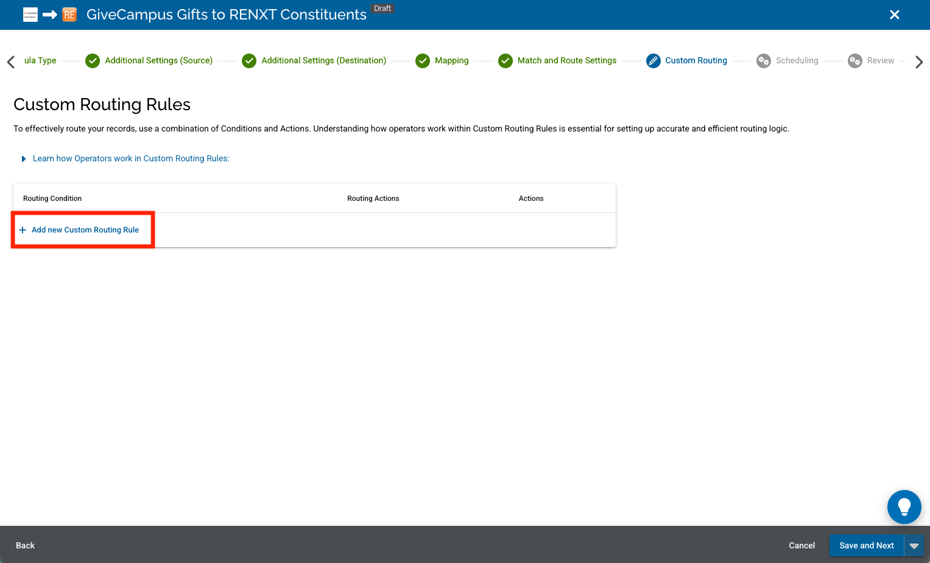Image resolution: width=930 pixels, height=563 pixels.
Task: Expand the Operators help triangle
Action: click(24, 159)
